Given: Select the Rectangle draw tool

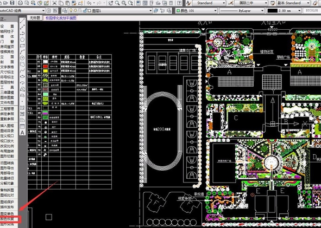Looking at the screenshot, I should (22, 45).
